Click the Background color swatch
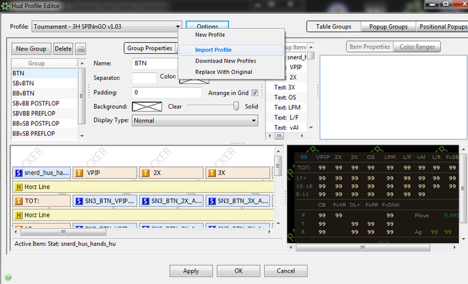This screenshot has width=468, height=284. point(147,107)
